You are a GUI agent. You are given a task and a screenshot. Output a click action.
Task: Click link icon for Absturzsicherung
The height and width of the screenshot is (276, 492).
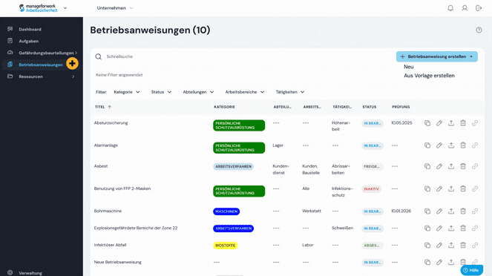point(475,123)
